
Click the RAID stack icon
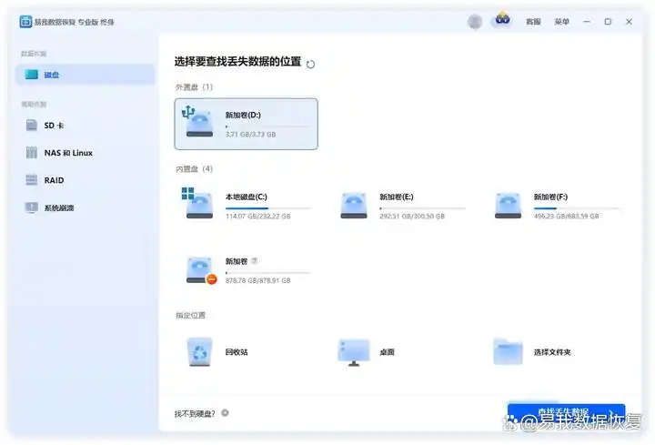32,179
